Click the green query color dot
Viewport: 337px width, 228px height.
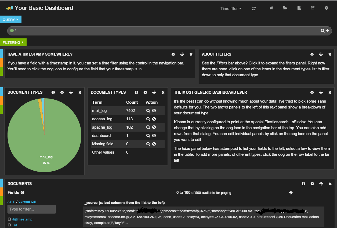(x=12, y=31)
